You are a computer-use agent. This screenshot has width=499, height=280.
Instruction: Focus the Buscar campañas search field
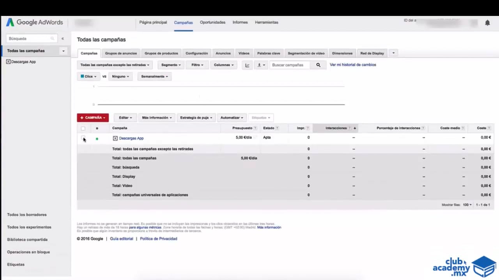[290, 65]
